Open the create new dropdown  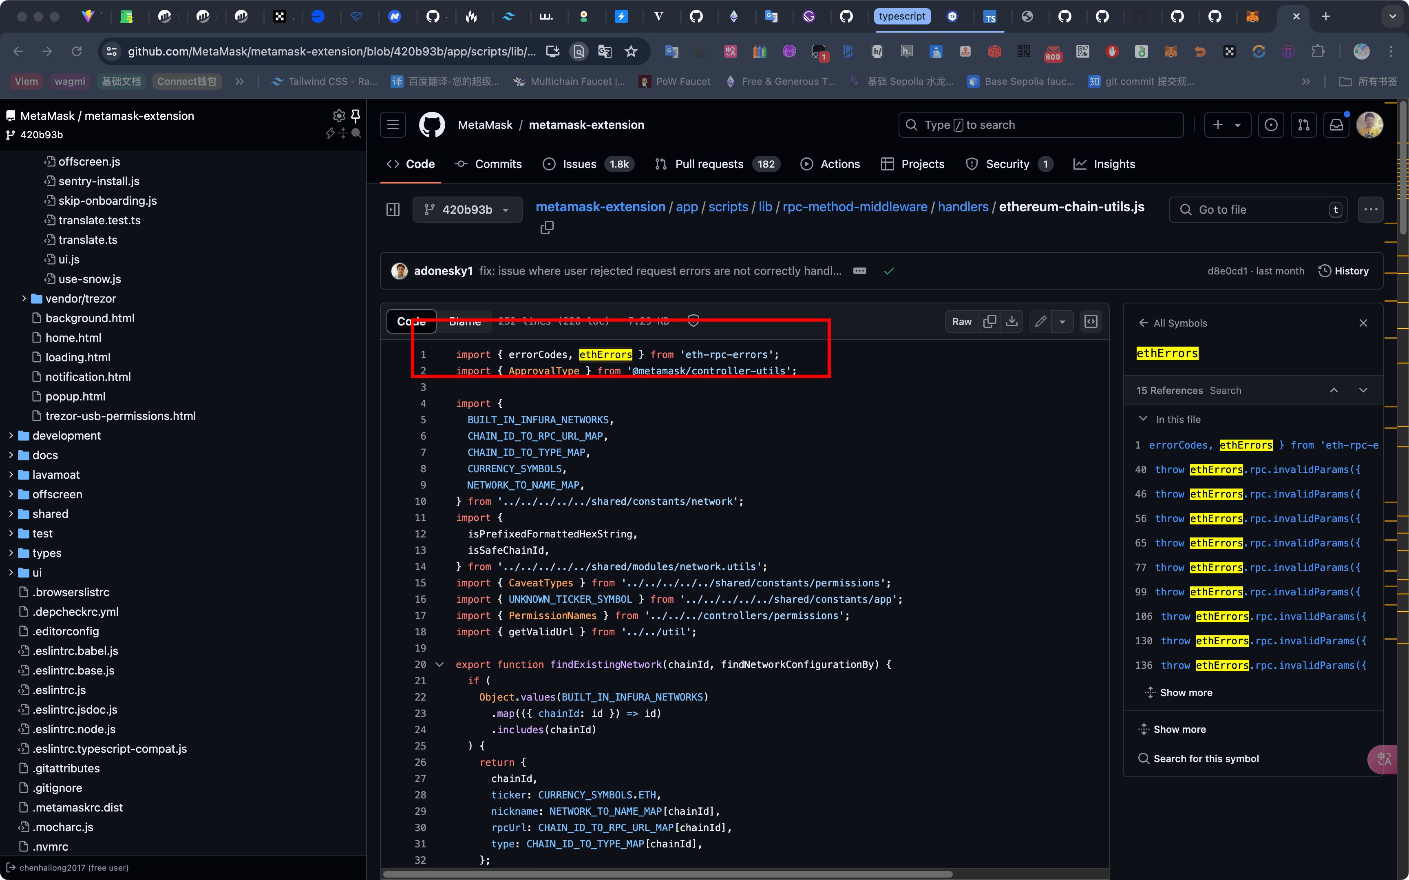(x=1227, y=124)
